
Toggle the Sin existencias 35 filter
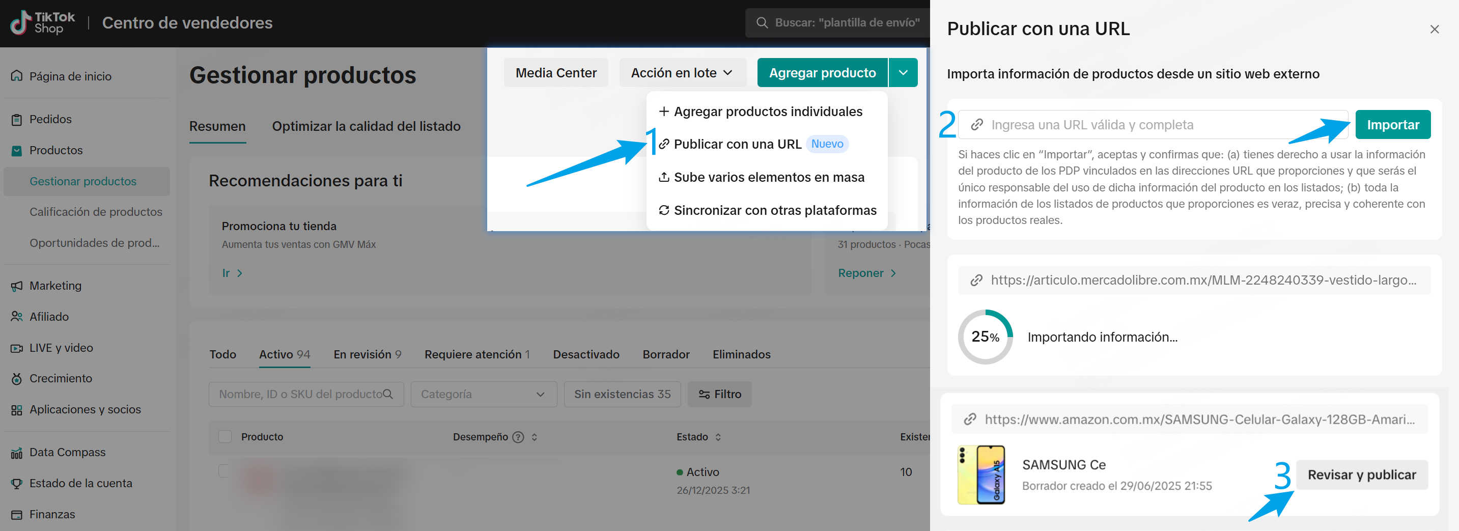pyautogui.click(x=622, y=394)
